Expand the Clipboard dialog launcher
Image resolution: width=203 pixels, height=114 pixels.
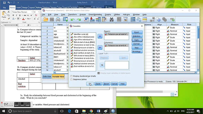click(x=10, y=22)
